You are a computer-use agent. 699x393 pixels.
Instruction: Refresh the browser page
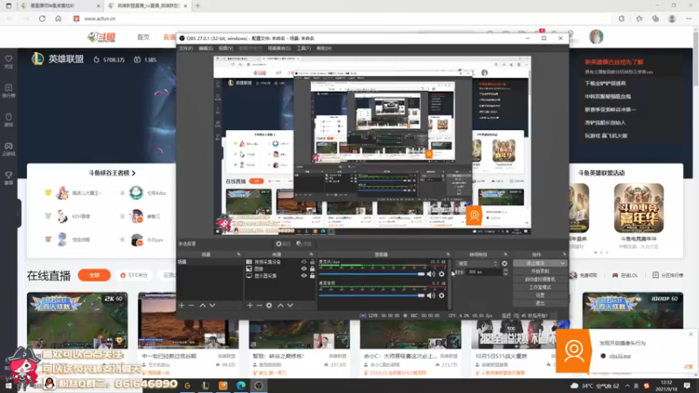point(42,18)
